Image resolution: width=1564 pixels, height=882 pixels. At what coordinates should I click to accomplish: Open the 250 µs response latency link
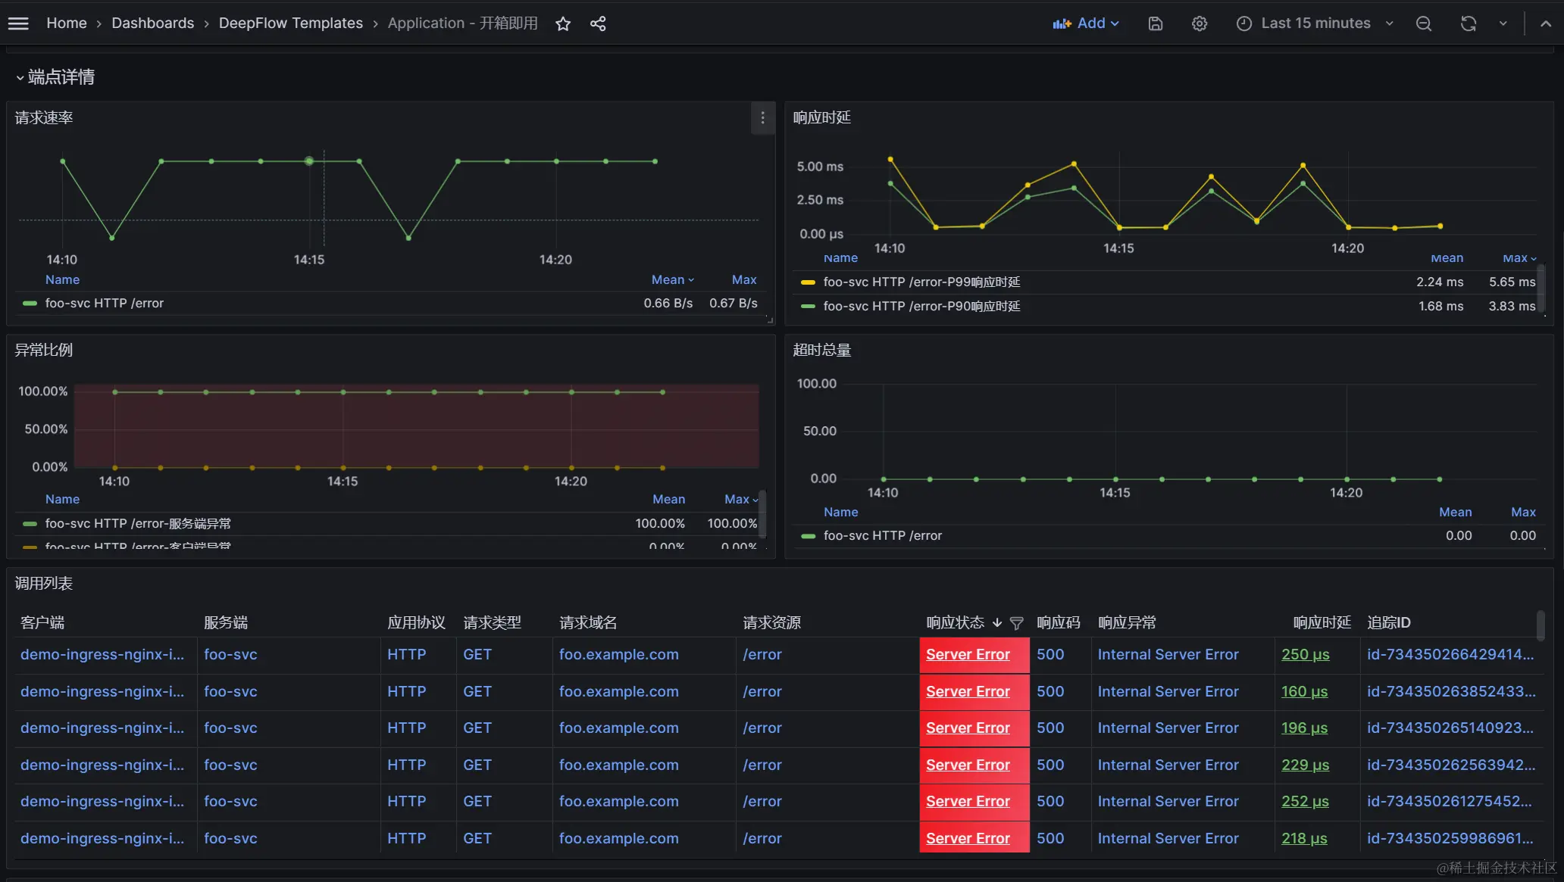1305,654
